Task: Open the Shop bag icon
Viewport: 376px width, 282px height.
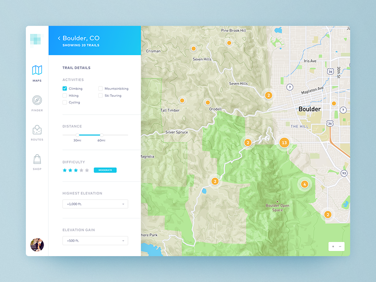Action: pos(37,159)
